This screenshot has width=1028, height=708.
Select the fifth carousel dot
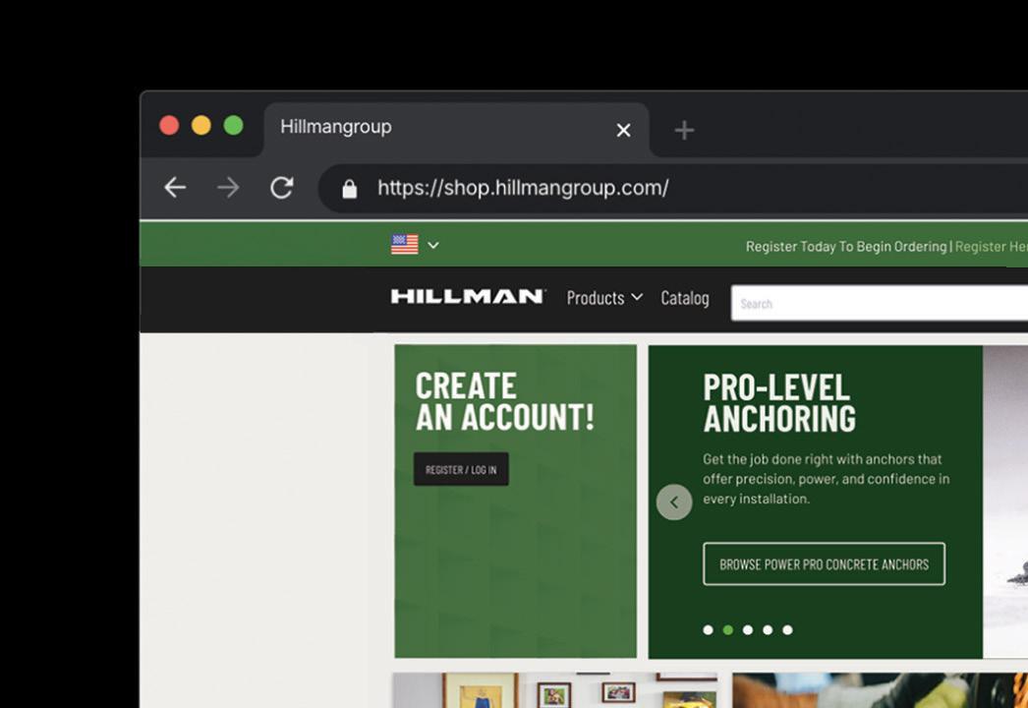click(787, 630)
